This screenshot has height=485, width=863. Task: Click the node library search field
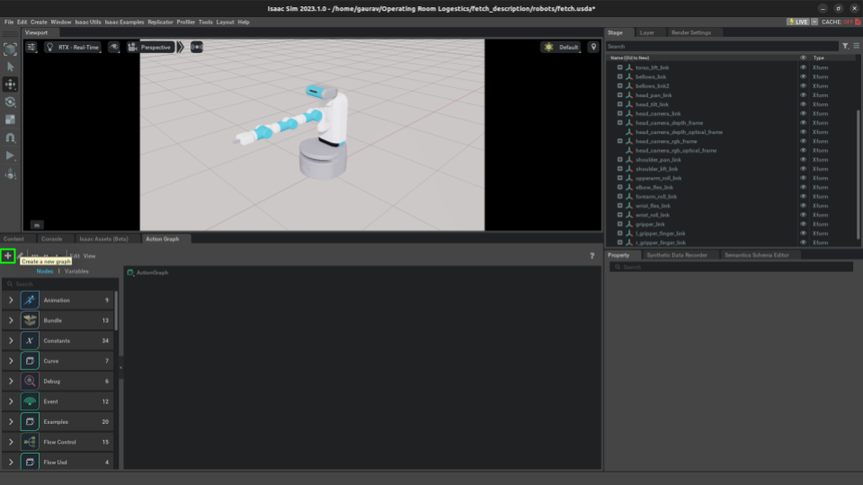coord(59,284)
